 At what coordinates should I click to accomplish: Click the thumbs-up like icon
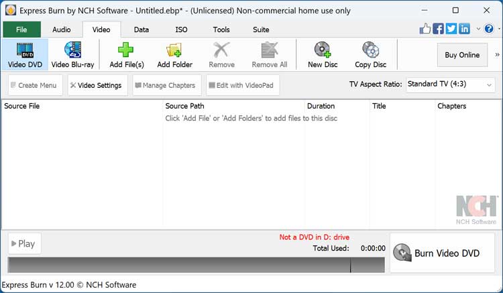click(x=425, y=29)
